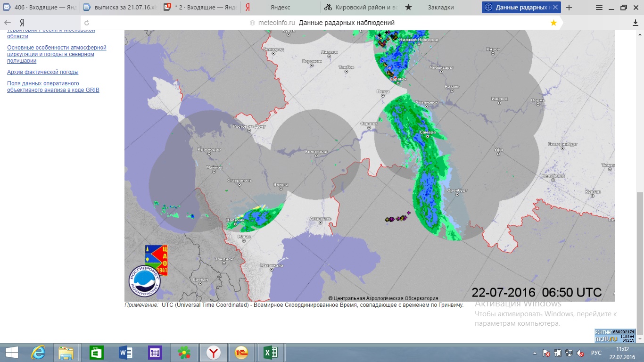Click the Тбилиси label on the map
This screenshot has width=644, height=362.
[x=224, y=259]
